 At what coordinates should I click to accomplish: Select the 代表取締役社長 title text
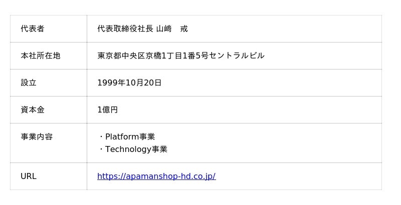(125, 28)
